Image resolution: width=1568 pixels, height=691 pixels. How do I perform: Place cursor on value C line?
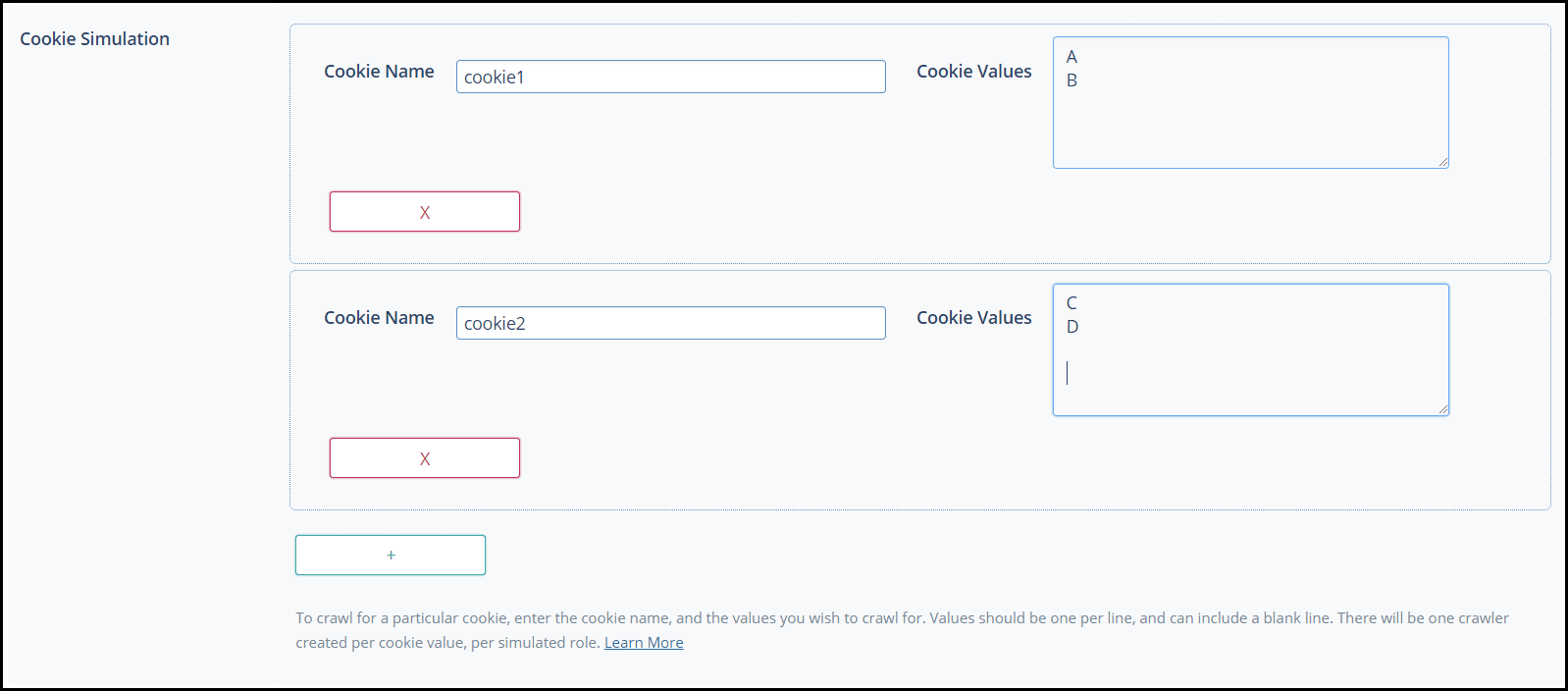pyautogui.click(x=1072, y=303)
